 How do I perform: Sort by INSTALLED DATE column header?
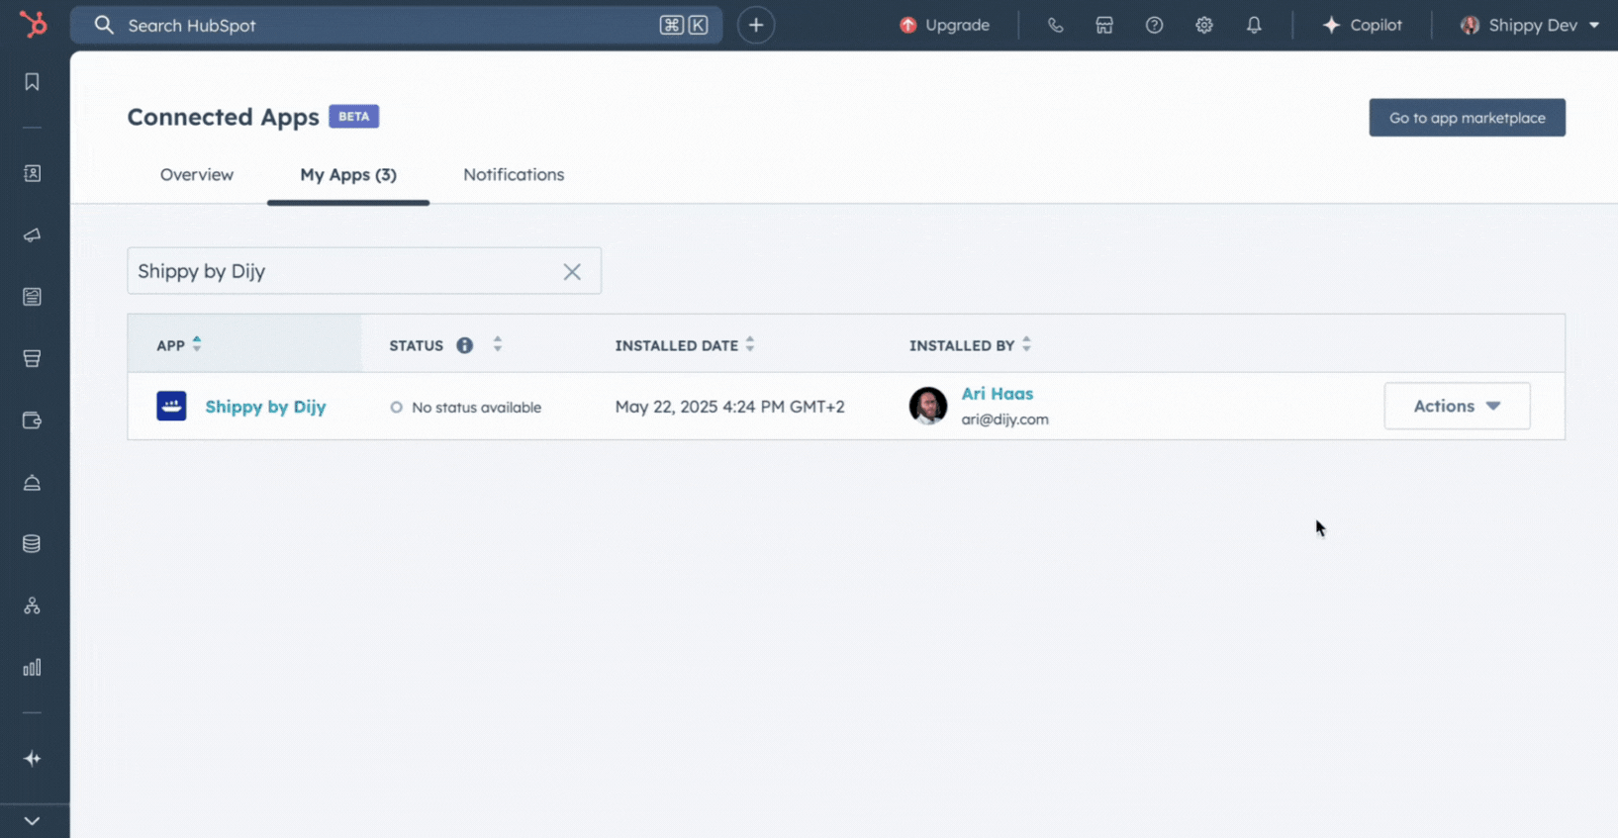[x=685, y=344]
